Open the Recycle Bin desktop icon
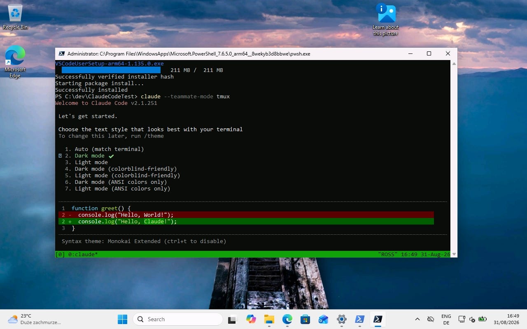Screen dimensions: 527x329 (x=15, y=17)
